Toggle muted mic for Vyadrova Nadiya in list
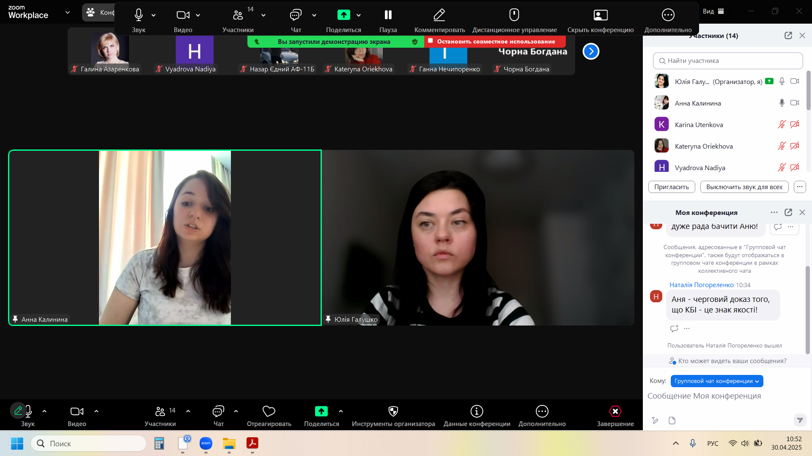The height and width of the screenshot is (456, 812). click(782, 167)
